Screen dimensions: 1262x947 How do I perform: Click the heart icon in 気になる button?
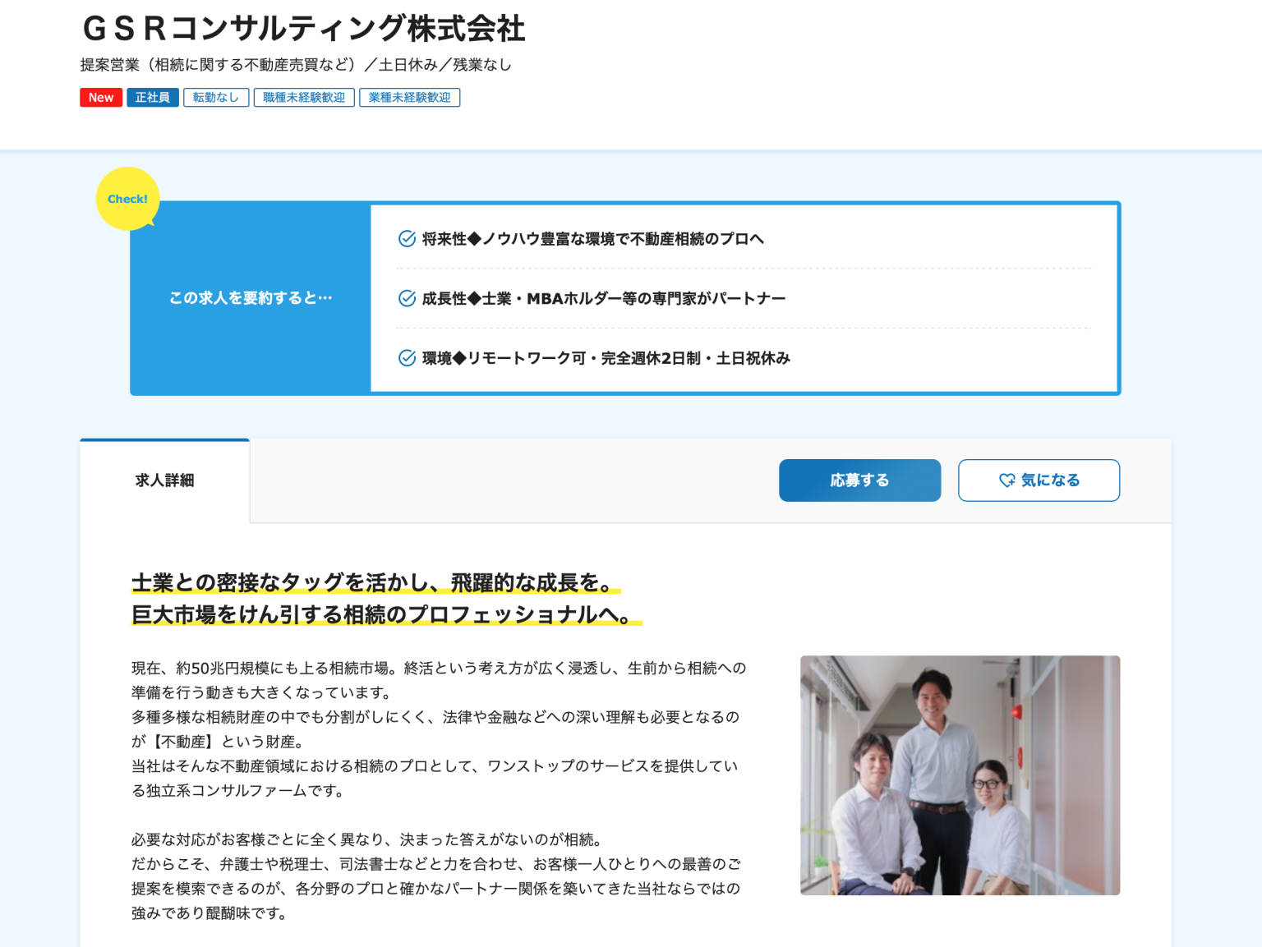(x=1006, y=480)
